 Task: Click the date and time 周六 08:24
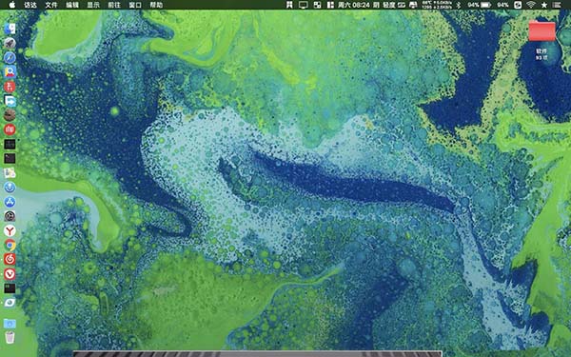[x=354, y=5]
